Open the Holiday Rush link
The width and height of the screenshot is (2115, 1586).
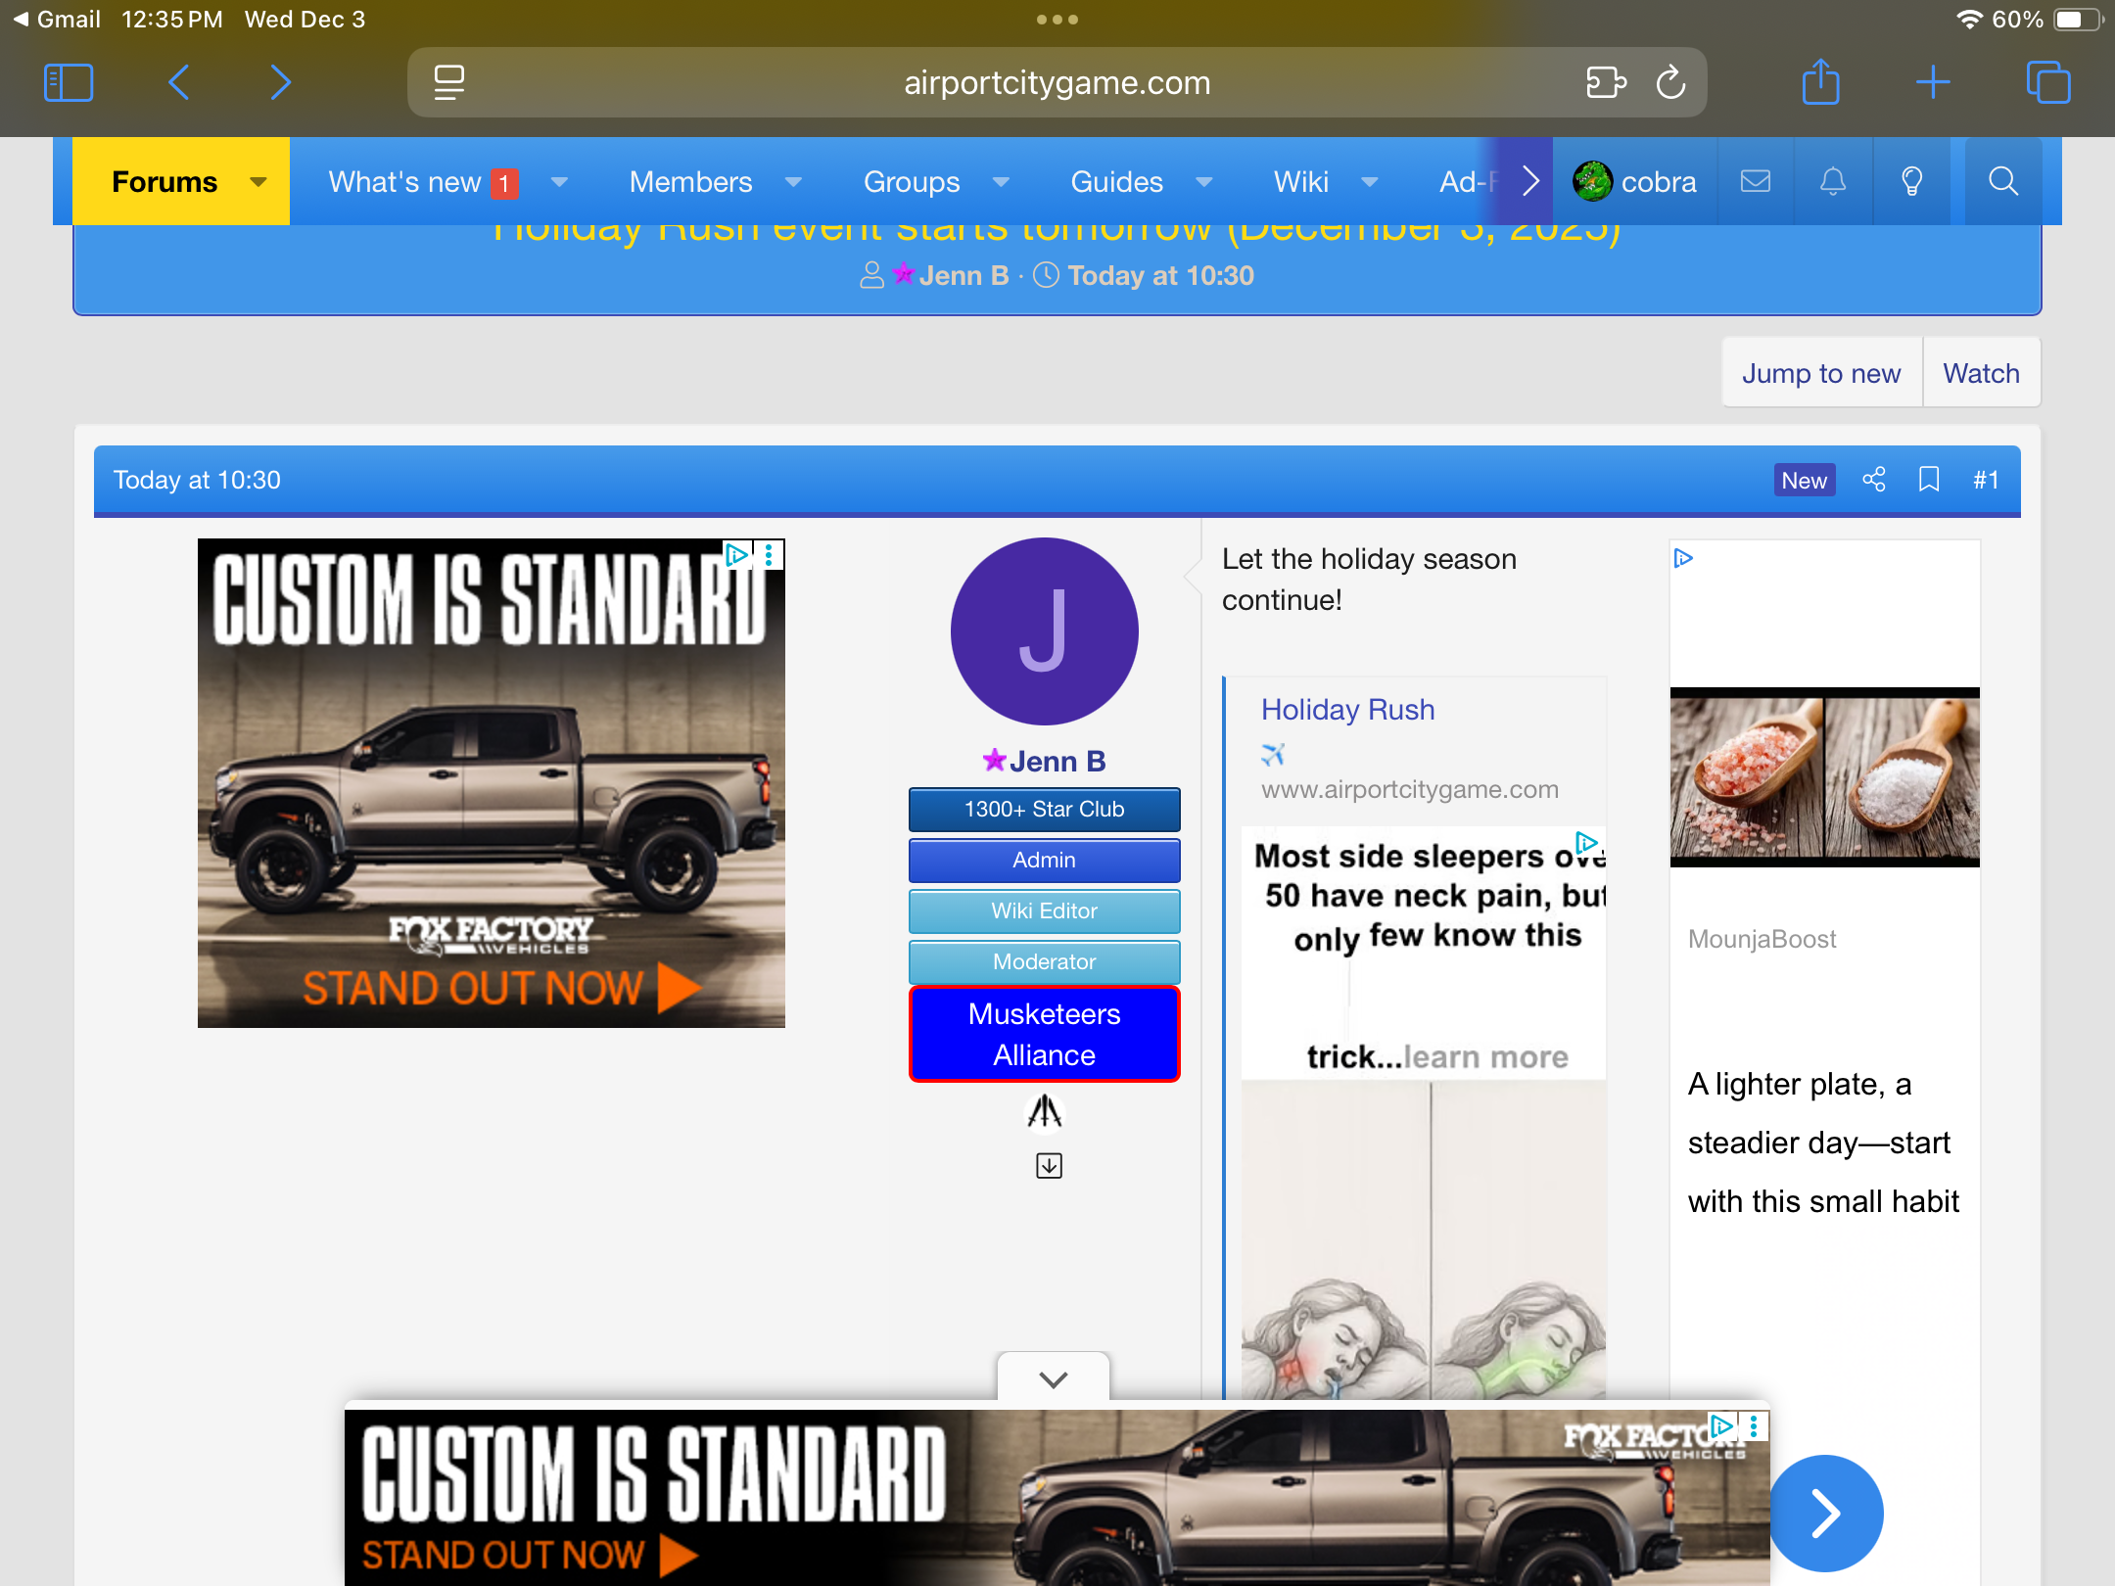point(1347,709)
